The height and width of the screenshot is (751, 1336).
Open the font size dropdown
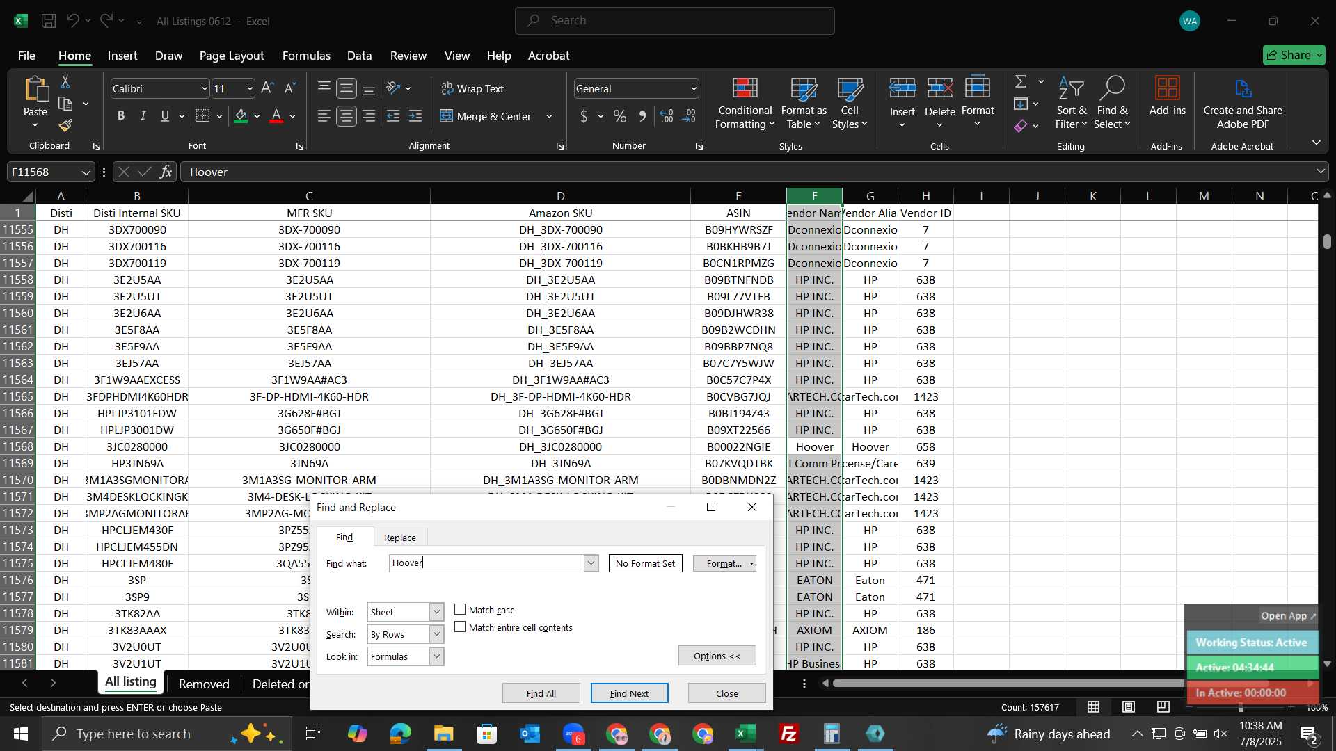(250, 89)
